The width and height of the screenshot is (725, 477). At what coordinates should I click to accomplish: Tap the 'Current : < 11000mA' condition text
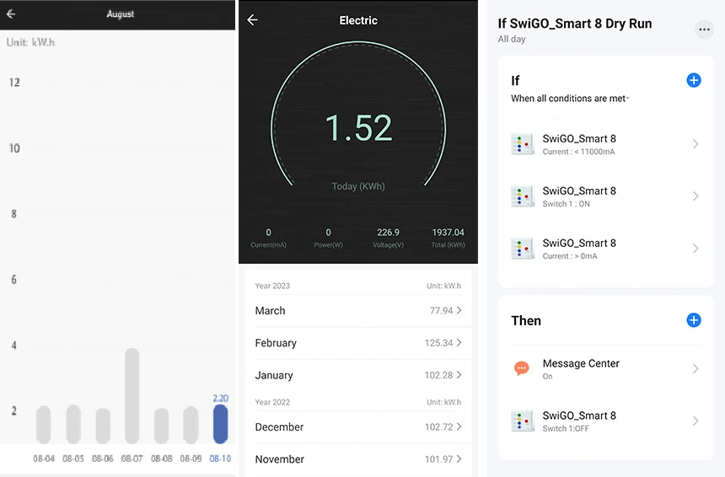578,152
